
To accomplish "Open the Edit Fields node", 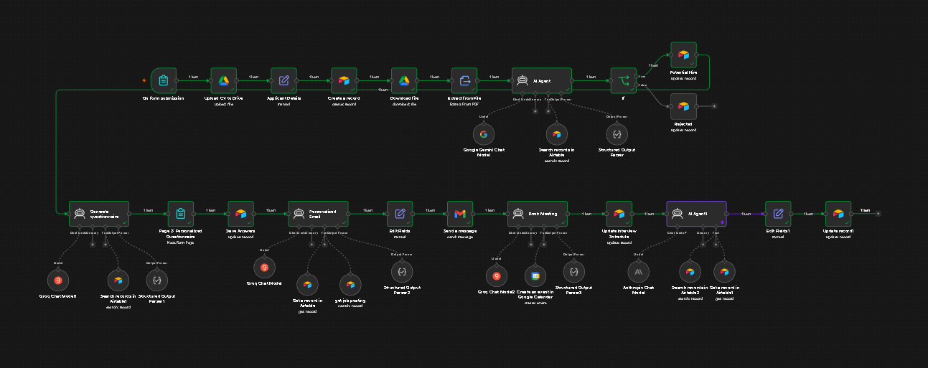I will [x=400, y=214].
